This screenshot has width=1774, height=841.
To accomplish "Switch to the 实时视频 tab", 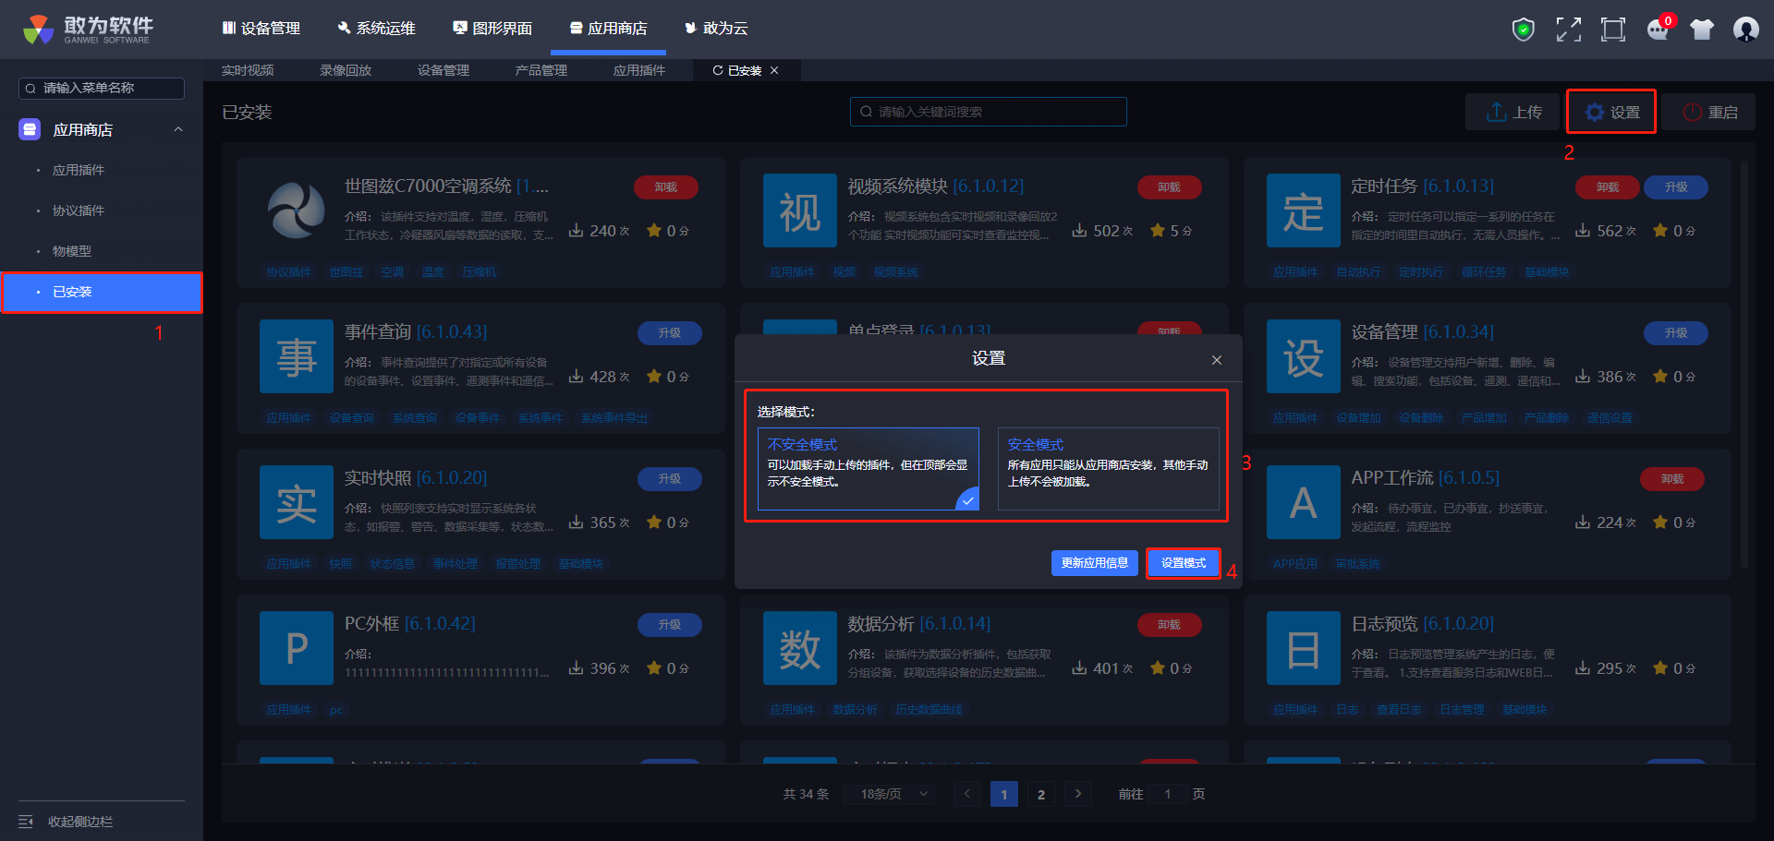I will tap(248, 70).
